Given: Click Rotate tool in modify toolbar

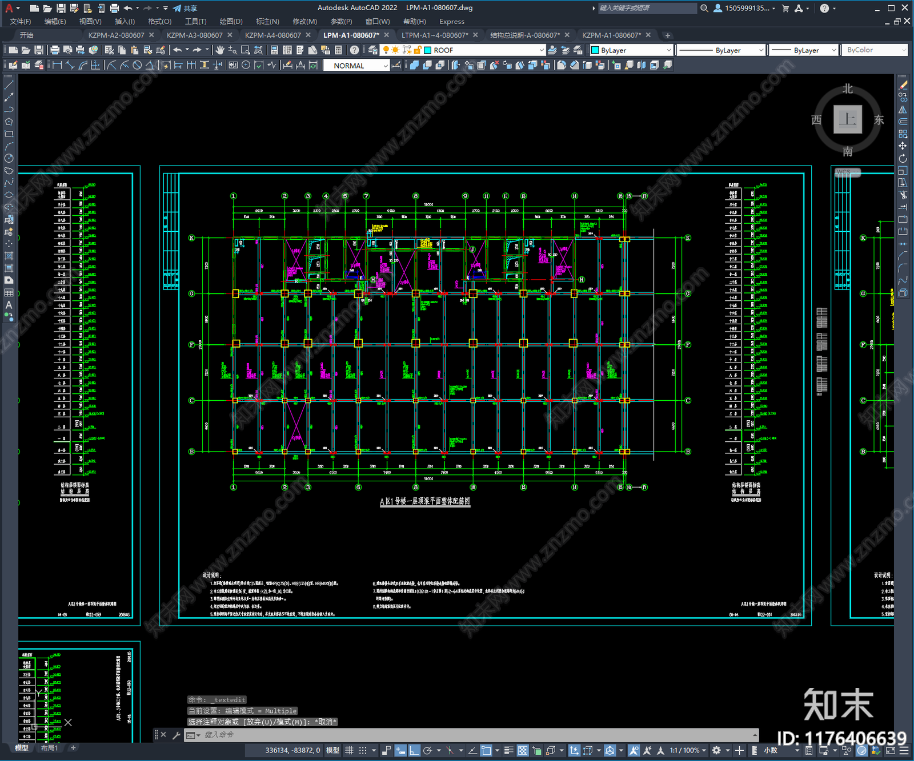Looking at the screenshot, I should click(x=903, y=158).
